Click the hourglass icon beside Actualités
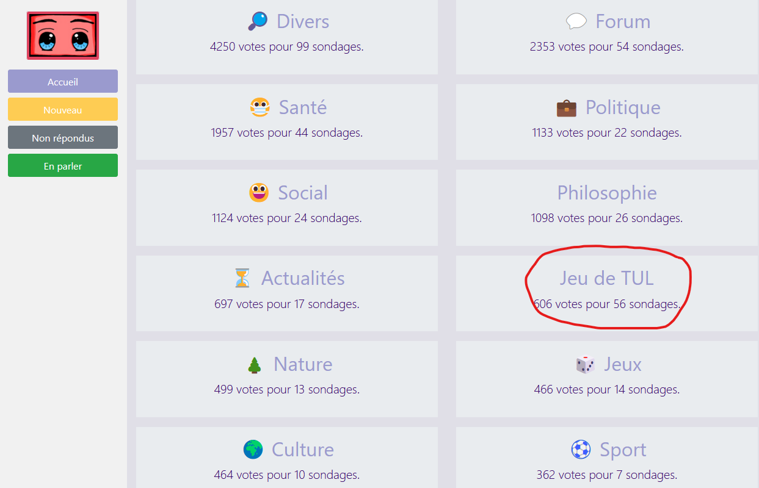Image resolution: width=759 pixels, height=488 pixels. coord(242,279)
